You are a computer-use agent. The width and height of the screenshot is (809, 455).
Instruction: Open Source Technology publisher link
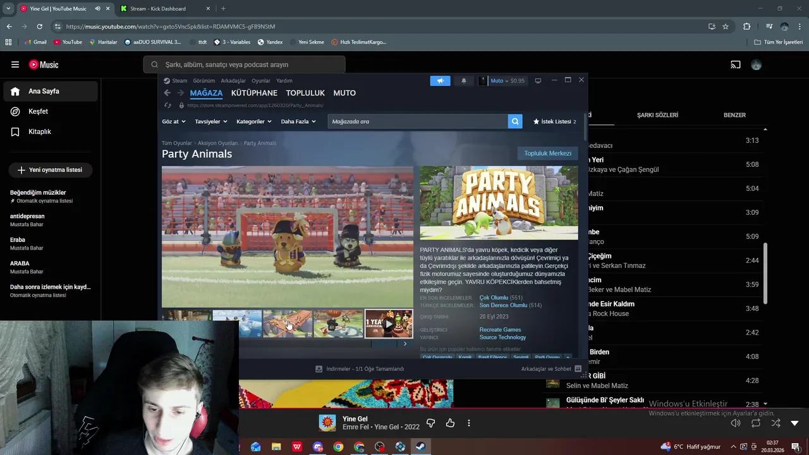[502, 337]
